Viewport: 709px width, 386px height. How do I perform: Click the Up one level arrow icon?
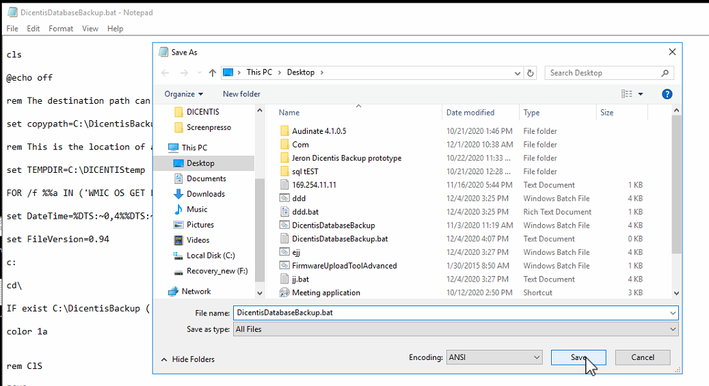tap(213, 72)
